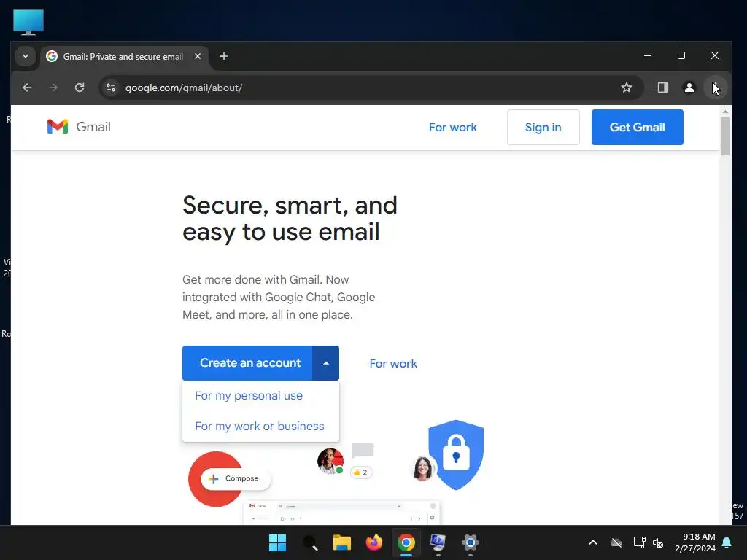The width and height of the screenshot is (747, 560).
Task: Click the desktop monitor shortcut icon
Action: pos(28,22)
